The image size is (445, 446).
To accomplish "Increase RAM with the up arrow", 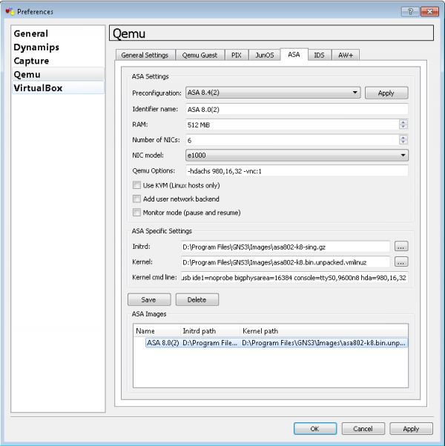I will 403,122.
